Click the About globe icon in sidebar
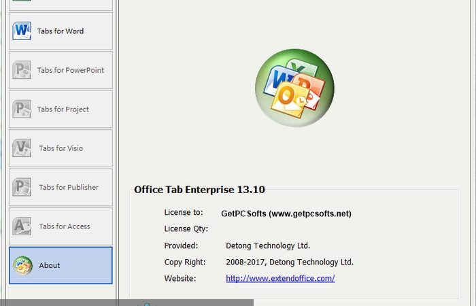The width and height of the screenshot is (476, 306). [22, 266]
